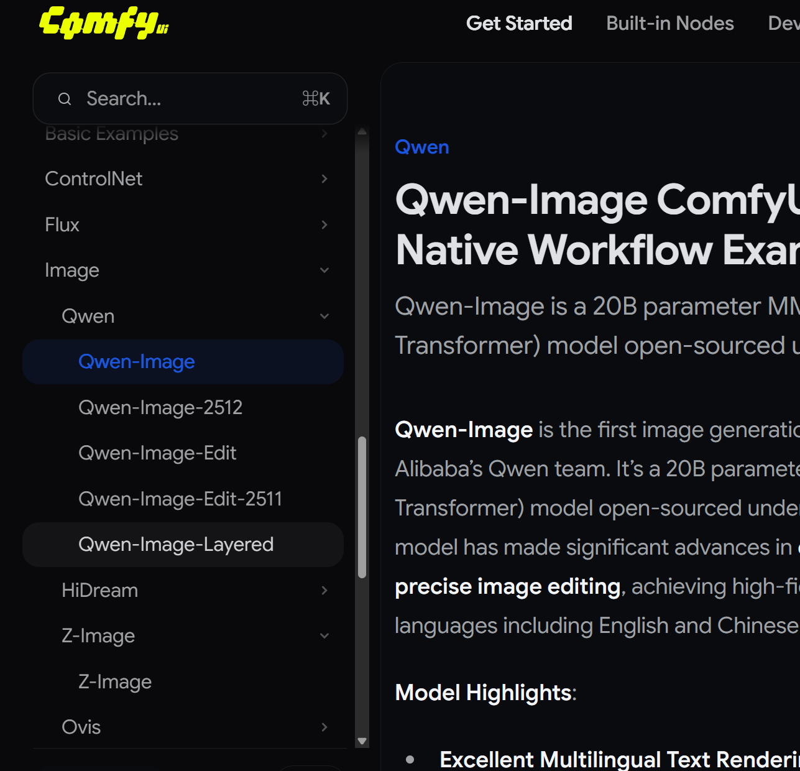The width and height of the screenshot is (800, 771).
Task: Expand the HiDream section chevron
Action: pyautogui.click(x=324, y=590)
